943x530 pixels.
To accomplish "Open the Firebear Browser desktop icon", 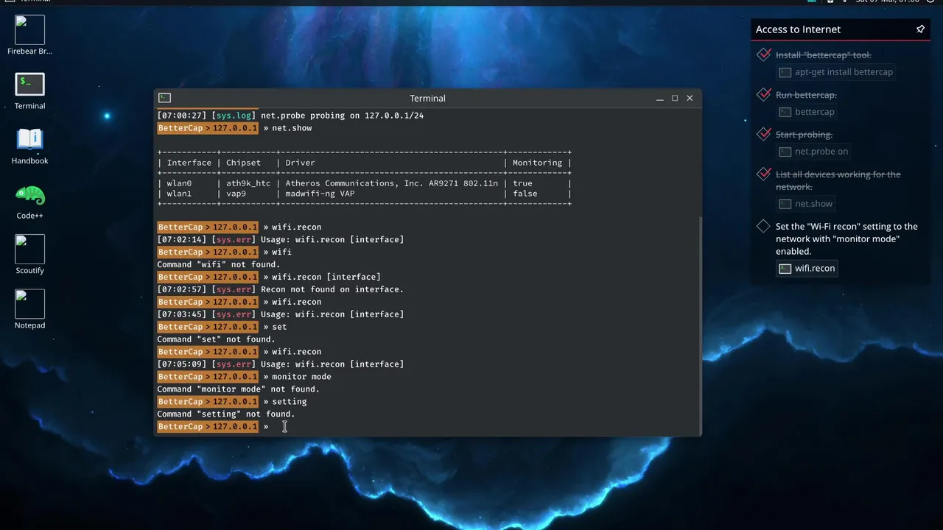I will (x=29, y=30).
